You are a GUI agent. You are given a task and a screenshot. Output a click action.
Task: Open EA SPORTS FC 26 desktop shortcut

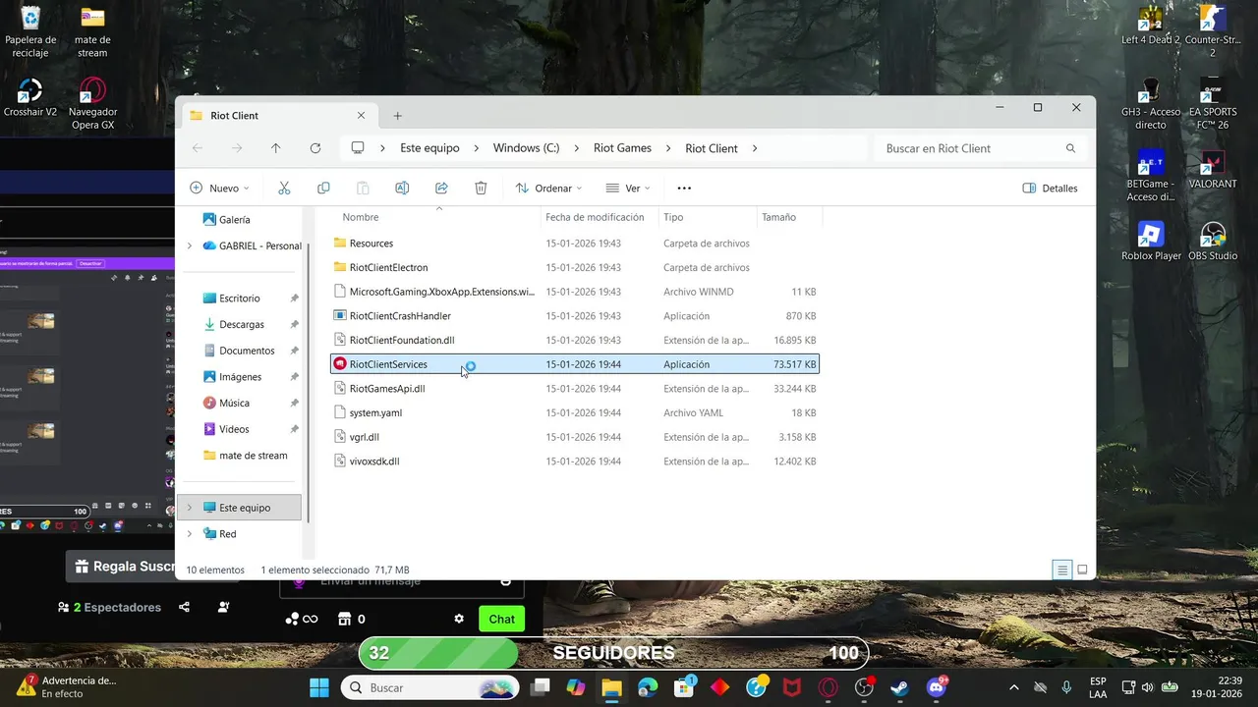pyautogui.click(x=1213, y=104)
